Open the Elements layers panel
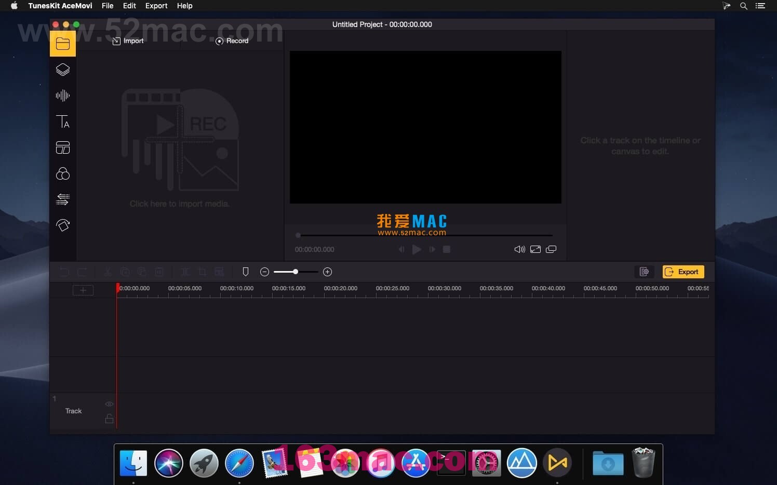This screenshot has height=485, width=777. (63, 70)
